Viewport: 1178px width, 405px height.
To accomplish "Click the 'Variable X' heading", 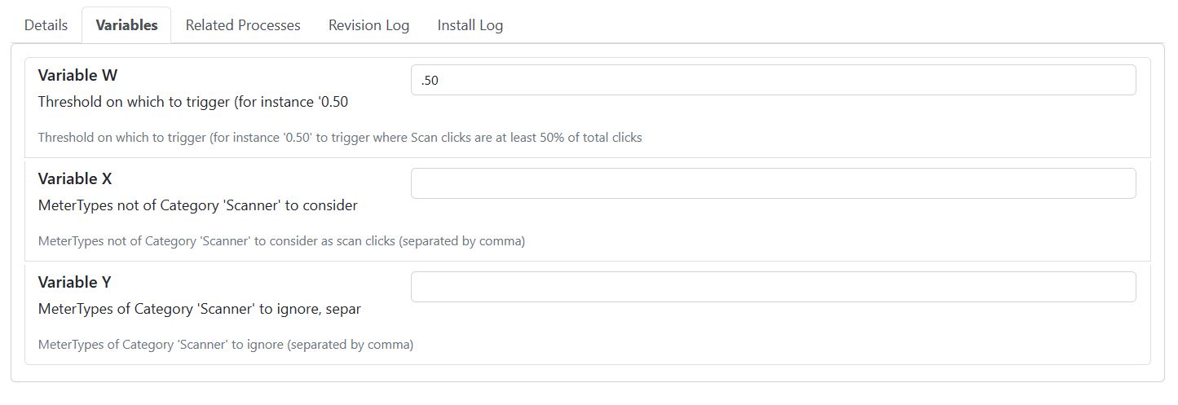I will (75, 178).
